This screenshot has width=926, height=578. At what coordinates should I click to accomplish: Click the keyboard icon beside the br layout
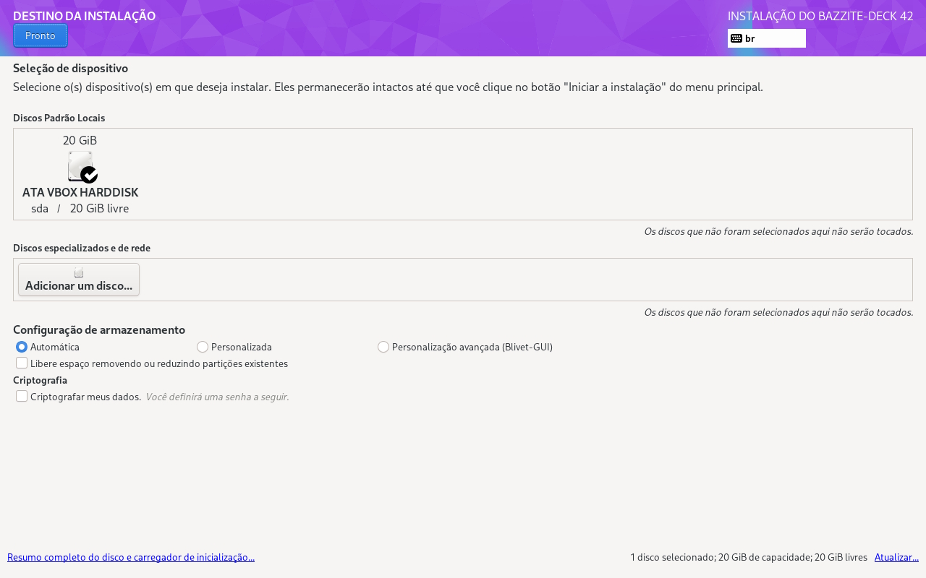(x=736, y=38)
